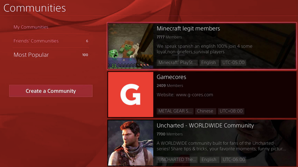This screenshot has height=167, width=298.
Task: Open the Minecraft legit members thumbnail
Action: click(131, 46)
